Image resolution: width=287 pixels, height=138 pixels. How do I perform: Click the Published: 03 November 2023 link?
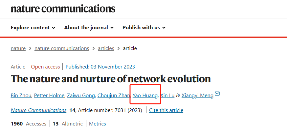[100, 67]
